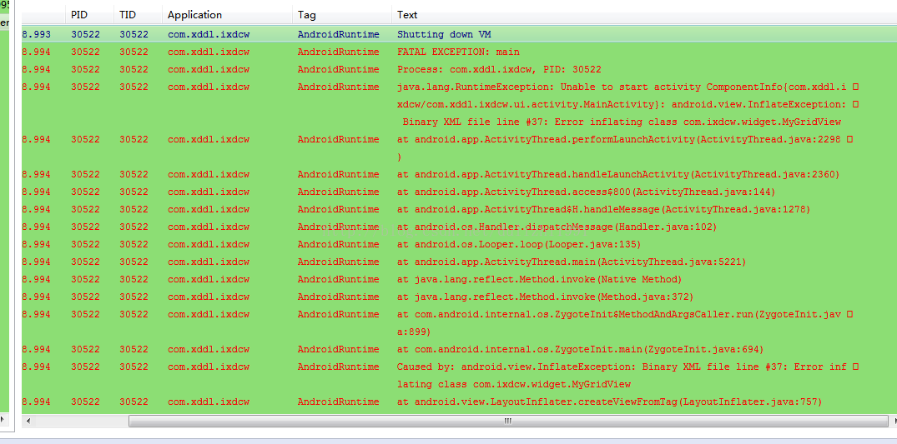This screenshot has width=897, height=444.
Task: Select the 'Process: com.xddl.ixdcw' log entry
Action: click(498, 69)
